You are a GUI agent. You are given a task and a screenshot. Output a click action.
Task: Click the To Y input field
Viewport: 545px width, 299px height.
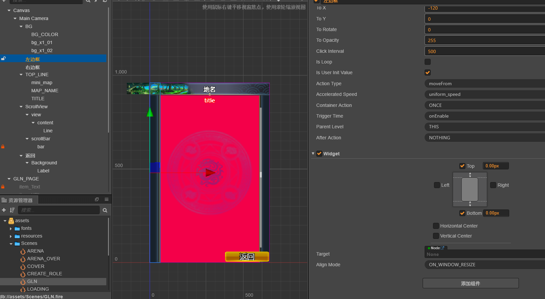pos(485,19)
